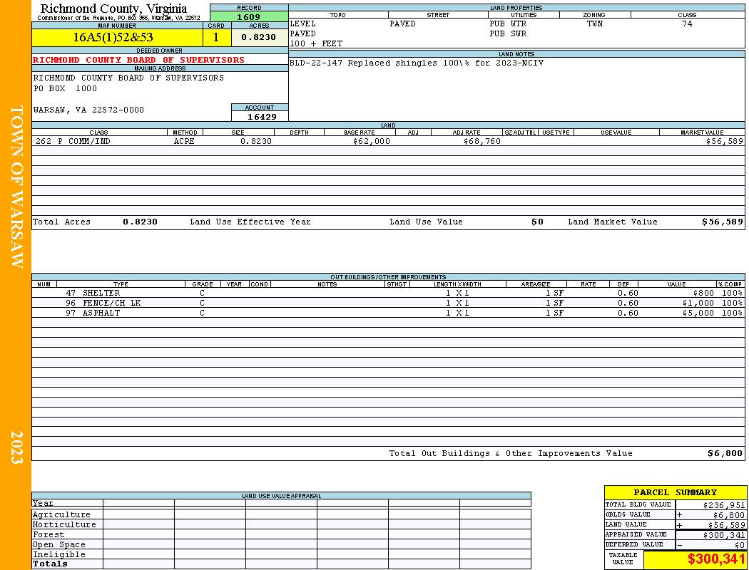Click base rate $62,000
Viewport: 749px width, 570px height.
[x=372, y=141]
